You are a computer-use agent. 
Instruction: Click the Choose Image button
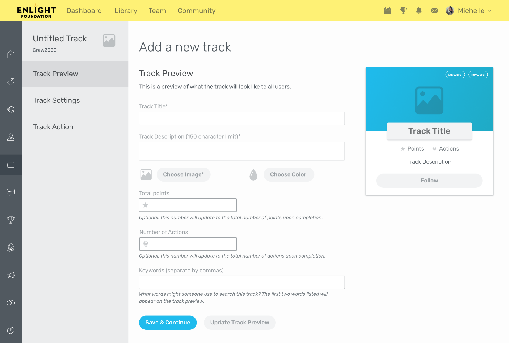tap(184, 174)
